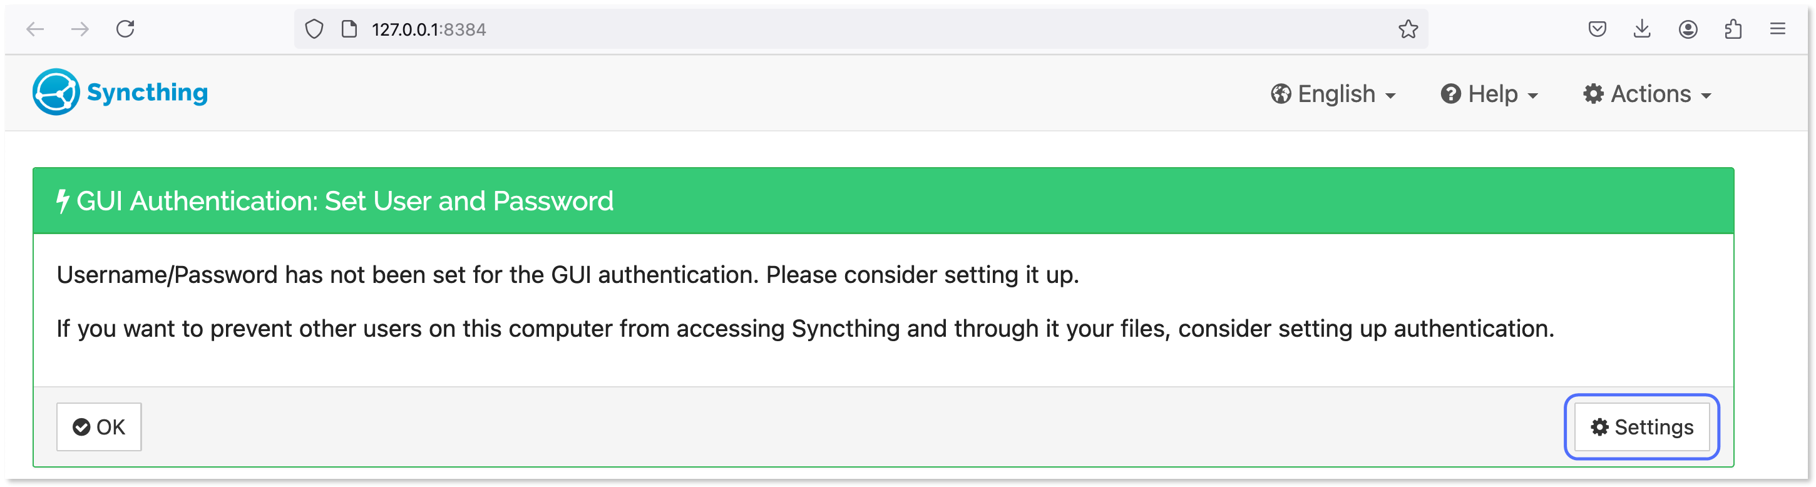Reload the current page
This screenshot has height=487, width=1816.
click(x=124, y=29)
